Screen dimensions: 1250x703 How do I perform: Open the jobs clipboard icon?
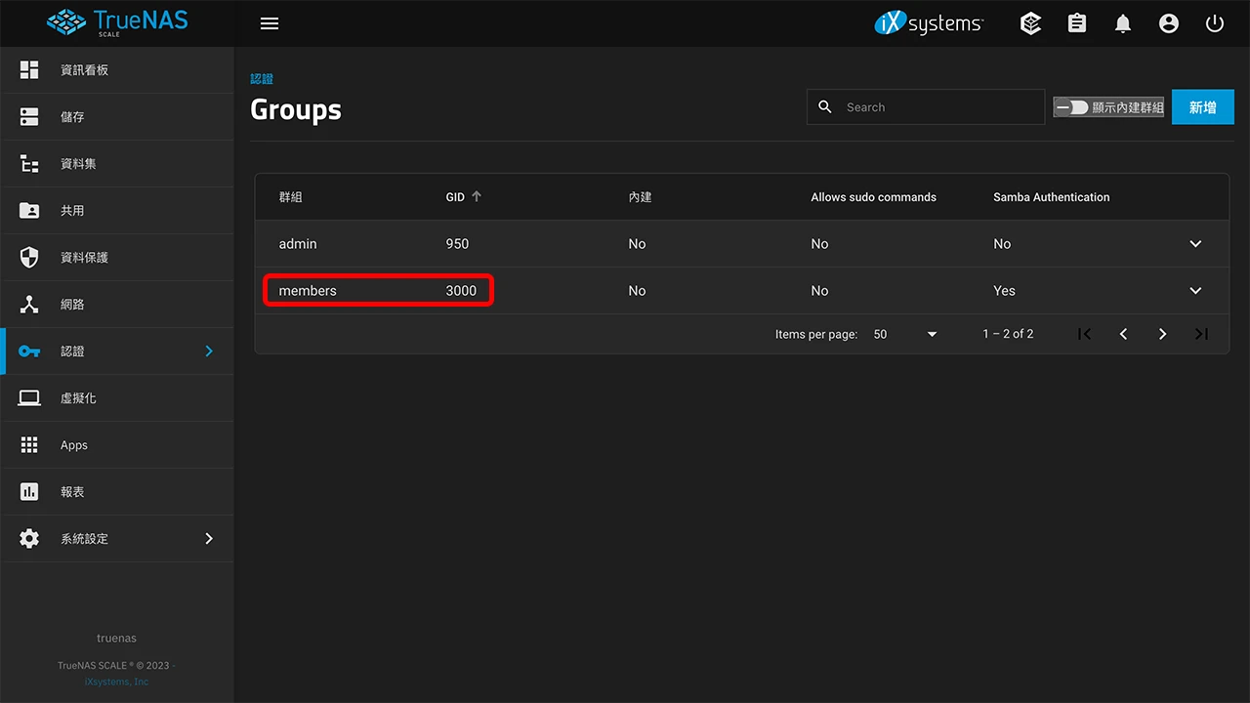click(x=1077, y=23)
